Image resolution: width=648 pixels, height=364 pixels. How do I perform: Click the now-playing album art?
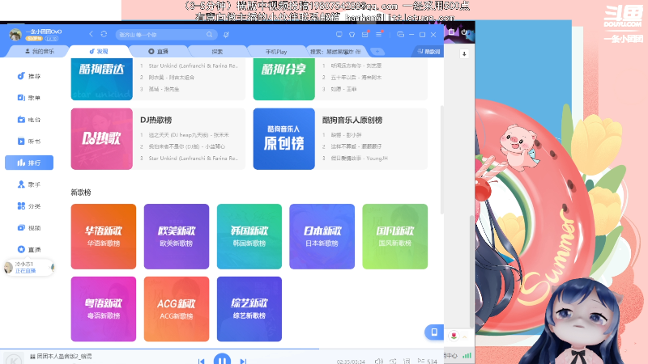tap(14, 359)
